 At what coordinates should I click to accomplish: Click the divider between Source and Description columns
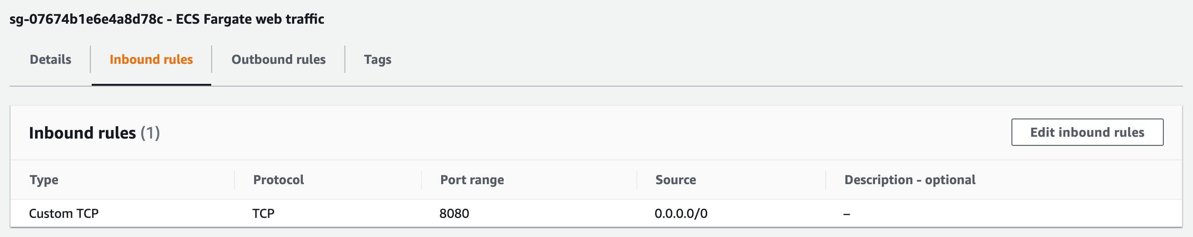point(826,180)
